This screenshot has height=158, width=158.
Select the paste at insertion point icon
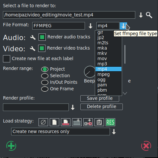click(x=99, y=122)
